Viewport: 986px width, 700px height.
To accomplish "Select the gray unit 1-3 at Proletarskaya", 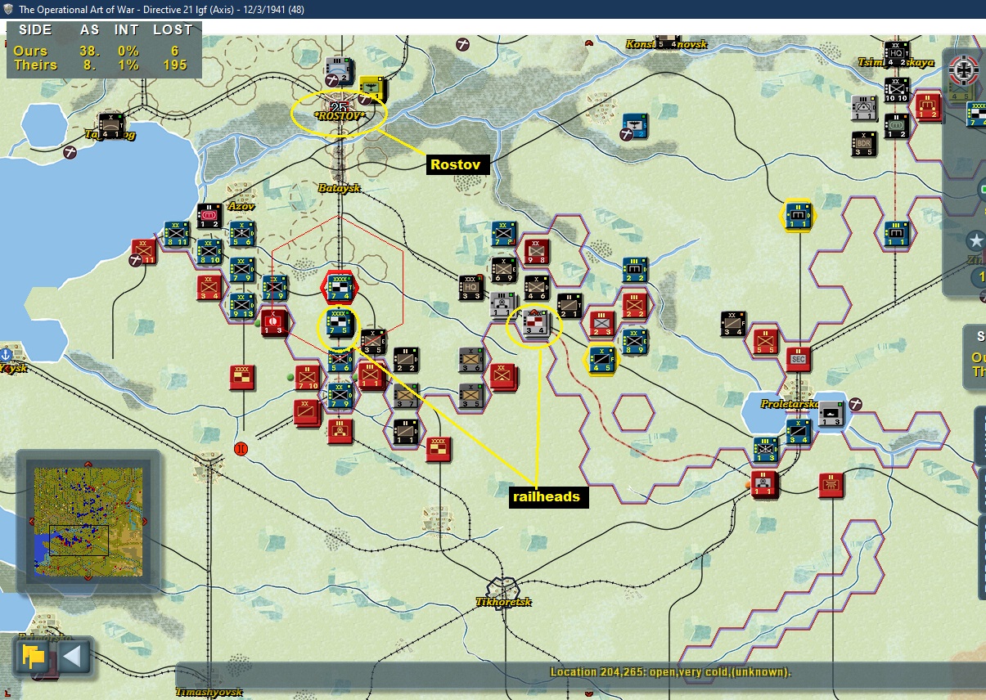I will pos(831,412).
